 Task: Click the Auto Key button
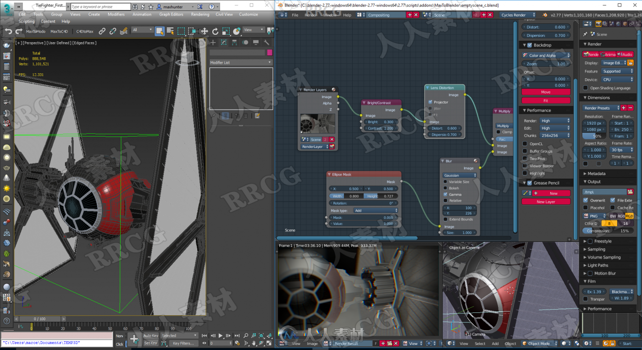(x=151, y=336)
